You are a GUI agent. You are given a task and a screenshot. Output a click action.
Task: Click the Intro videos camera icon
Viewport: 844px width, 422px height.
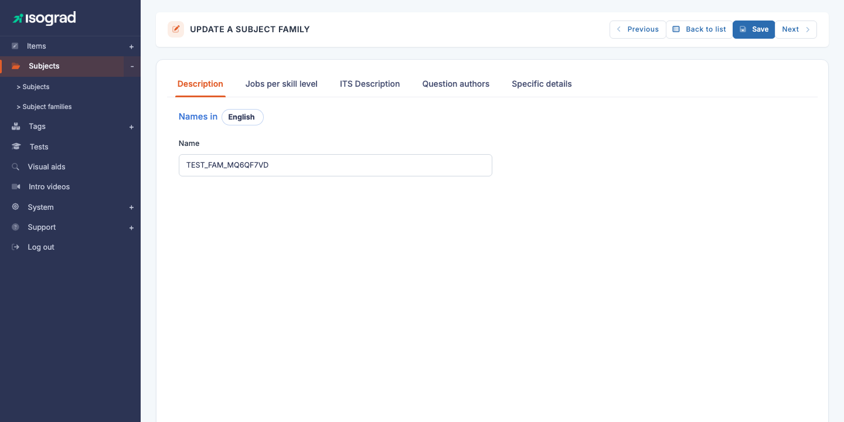tap(16, 186)
